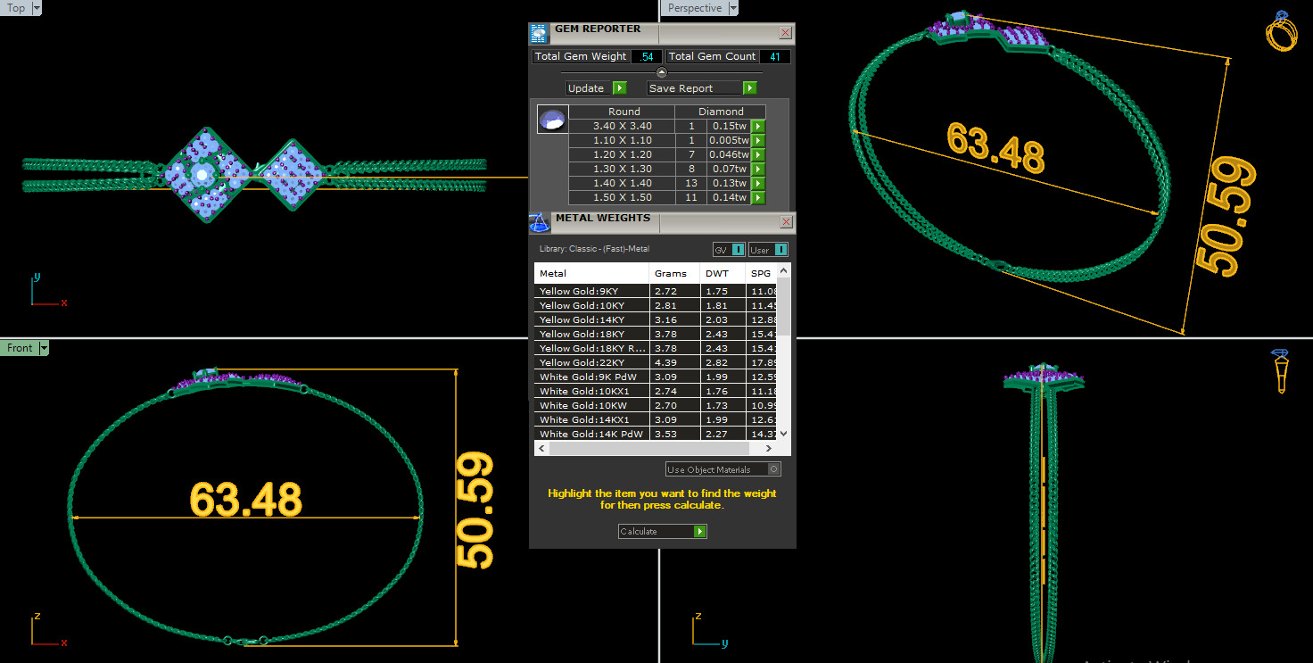Click green arrow for 3.40 X 3.40 row
The height and width of the screenshot is (663, 1313).
click(x=757, y=126)
